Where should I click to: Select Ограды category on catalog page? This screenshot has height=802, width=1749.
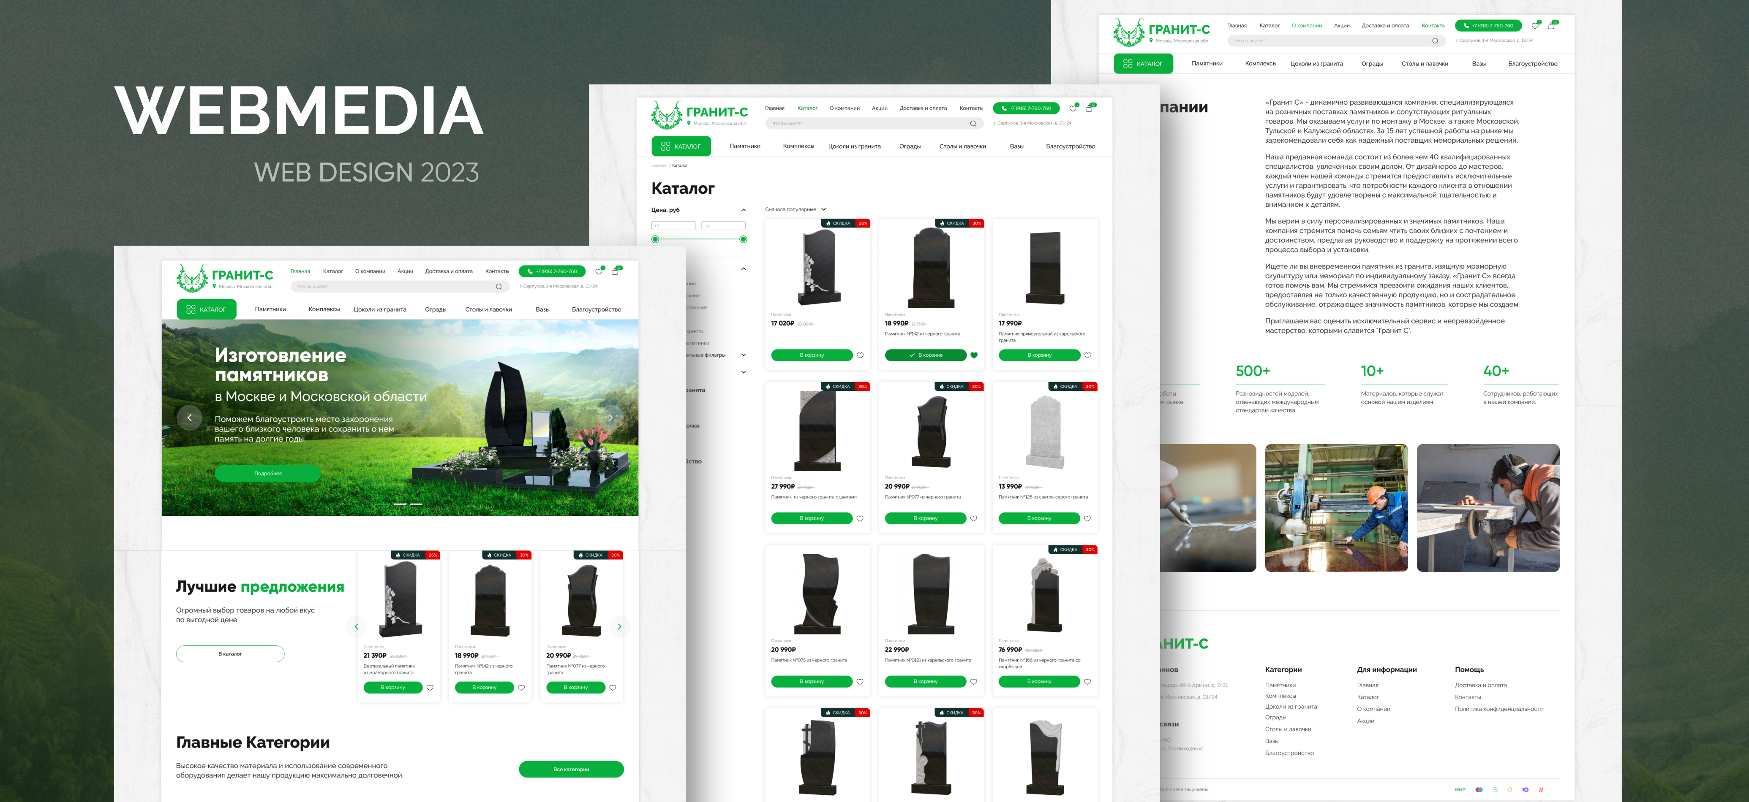click(910, 146)
